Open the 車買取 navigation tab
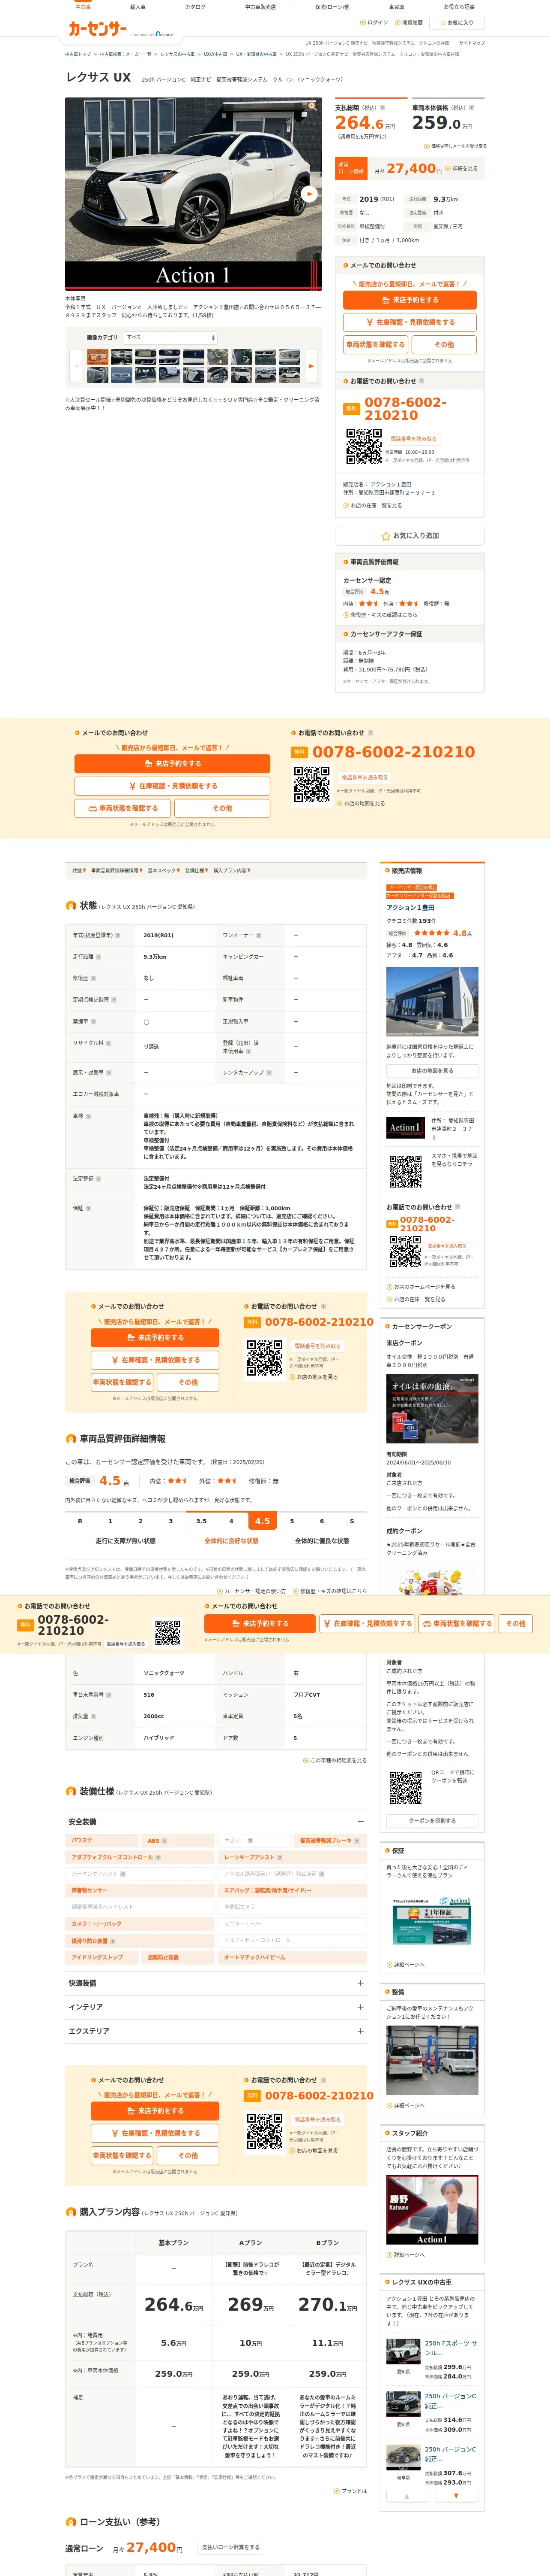Viewport: 550px width, 2576px height. (x=396, y=7)
